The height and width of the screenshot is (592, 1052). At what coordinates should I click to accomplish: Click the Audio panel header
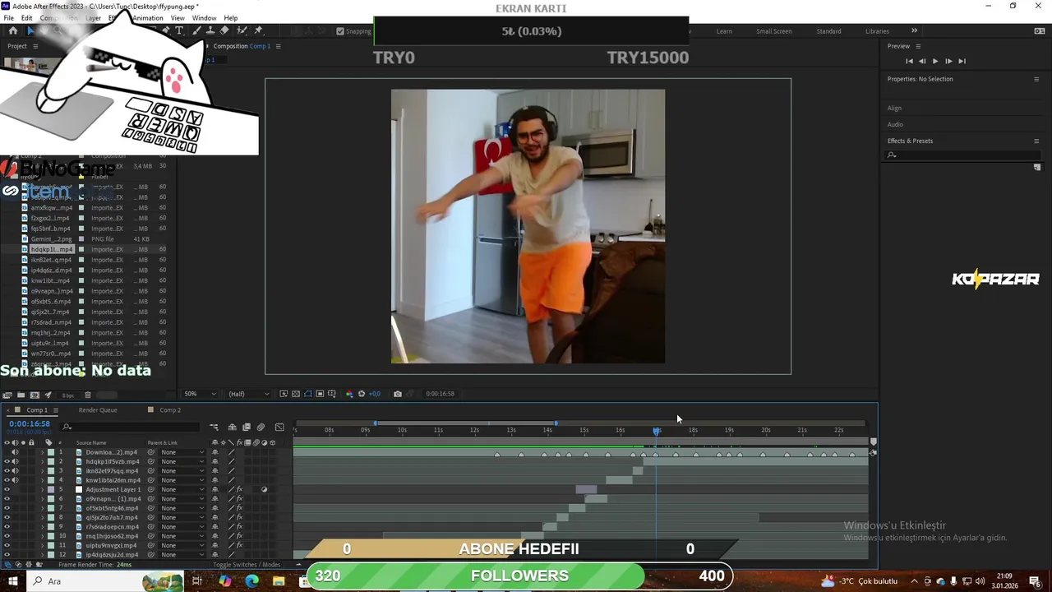click(895, 124)
